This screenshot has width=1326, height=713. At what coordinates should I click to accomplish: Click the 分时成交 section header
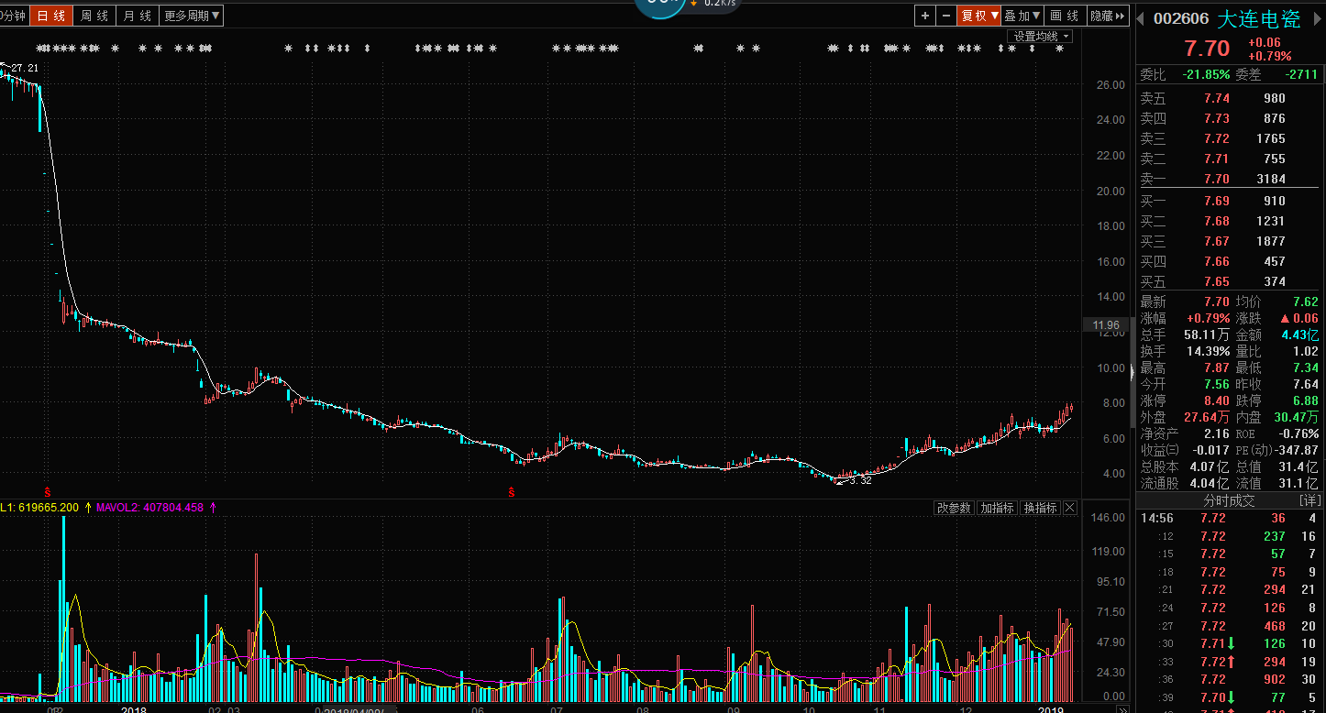[1229, 500]
